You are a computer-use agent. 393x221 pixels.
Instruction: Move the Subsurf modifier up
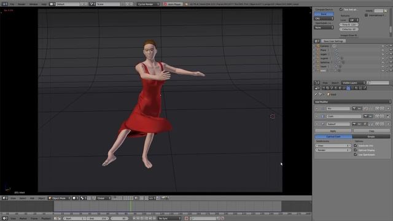(377, 124)
